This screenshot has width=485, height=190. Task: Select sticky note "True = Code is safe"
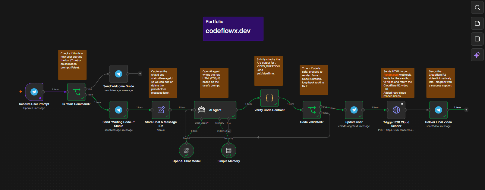[x=314, y=80]
